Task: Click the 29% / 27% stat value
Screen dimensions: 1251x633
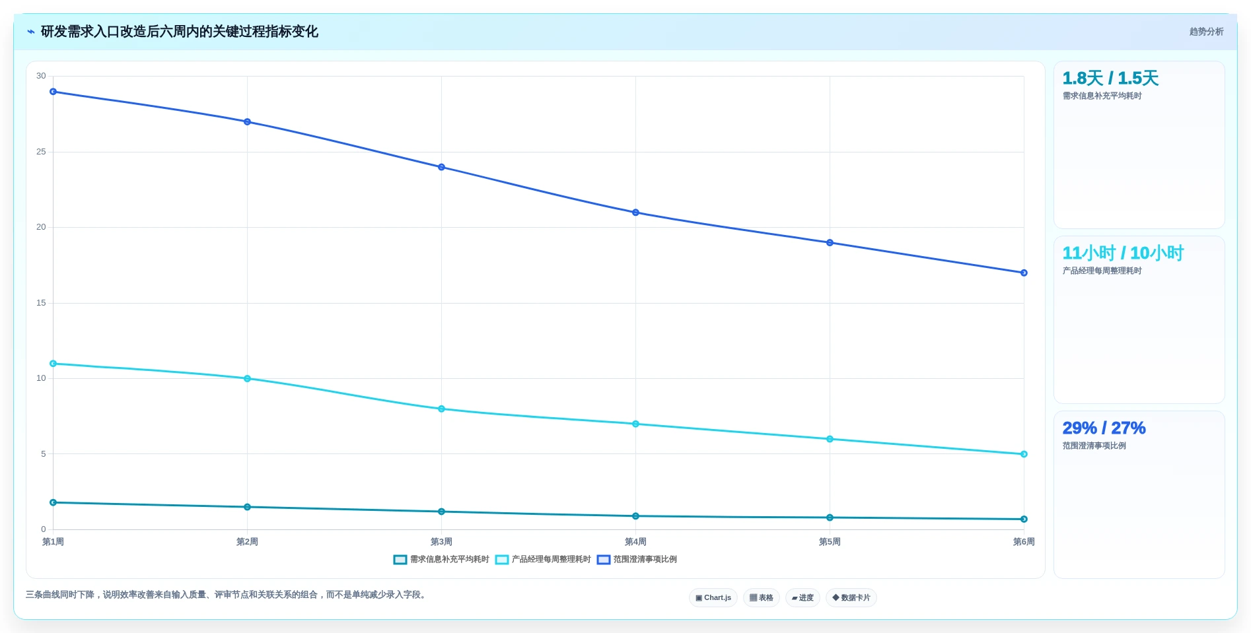Action: click(x=1104, y=428)
